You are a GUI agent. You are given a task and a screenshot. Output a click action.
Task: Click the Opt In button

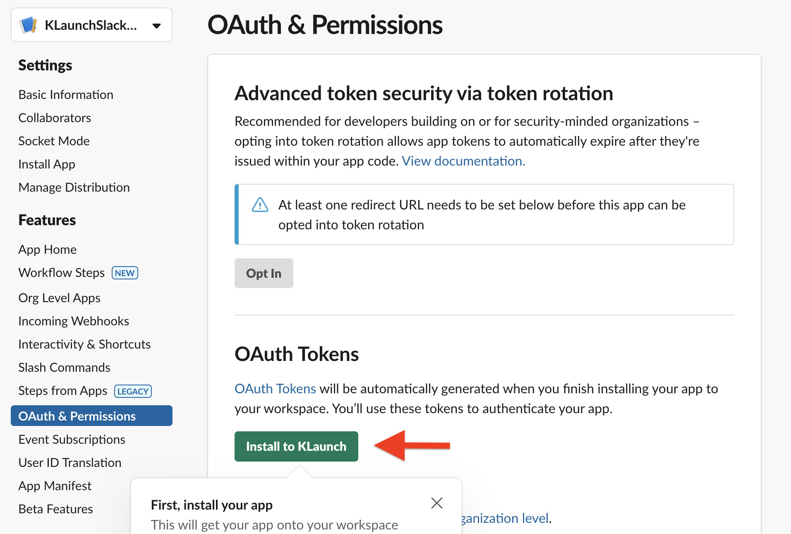pos(264,273)
